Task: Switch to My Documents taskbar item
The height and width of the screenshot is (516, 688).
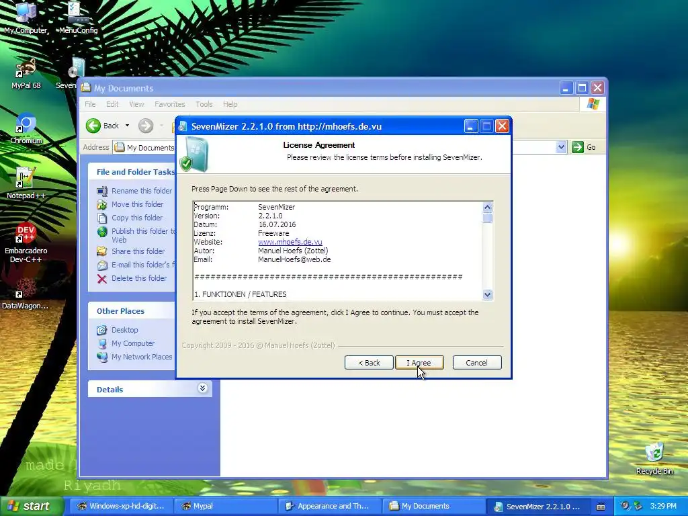Action: tap(434, 506)
